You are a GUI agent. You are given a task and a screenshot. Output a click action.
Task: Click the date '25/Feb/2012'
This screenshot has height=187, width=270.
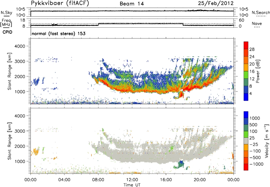point(216,3)
